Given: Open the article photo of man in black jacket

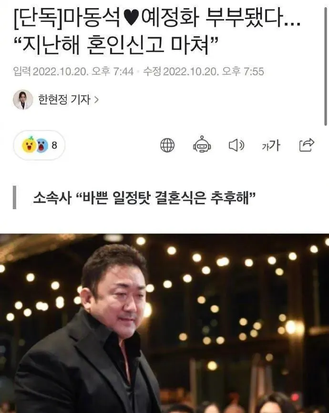Looking at the screenshot, I should pos(164,323).
